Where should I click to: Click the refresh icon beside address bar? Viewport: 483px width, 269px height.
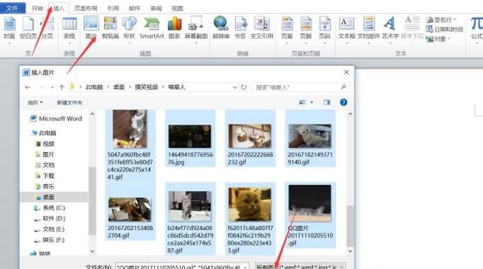coord(244,87)
